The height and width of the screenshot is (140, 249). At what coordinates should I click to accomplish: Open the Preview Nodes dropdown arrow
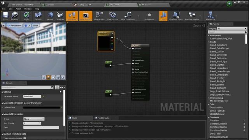[x=200, y=16]
